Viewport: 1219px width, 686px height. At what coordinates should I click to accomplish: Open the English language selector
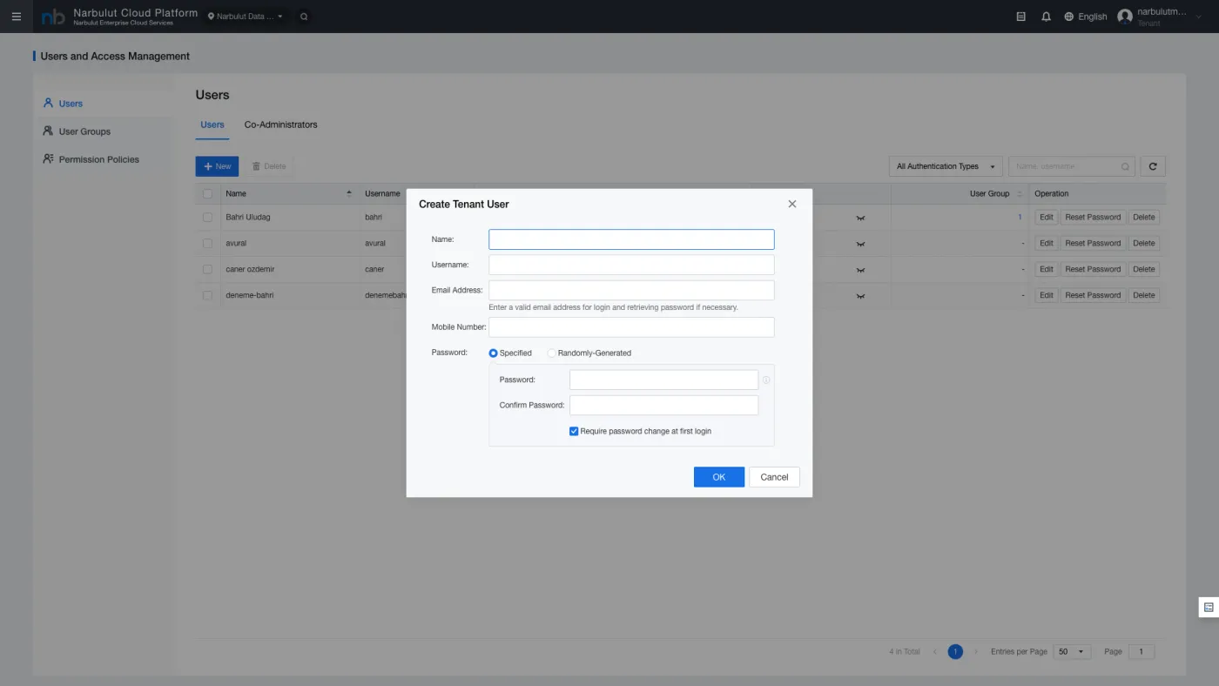pyautogui.click(x=1086, y=17)
